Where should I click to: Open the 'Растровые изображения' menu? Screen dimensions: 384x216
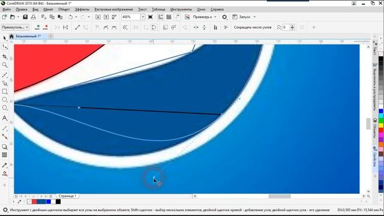point(113,10)
